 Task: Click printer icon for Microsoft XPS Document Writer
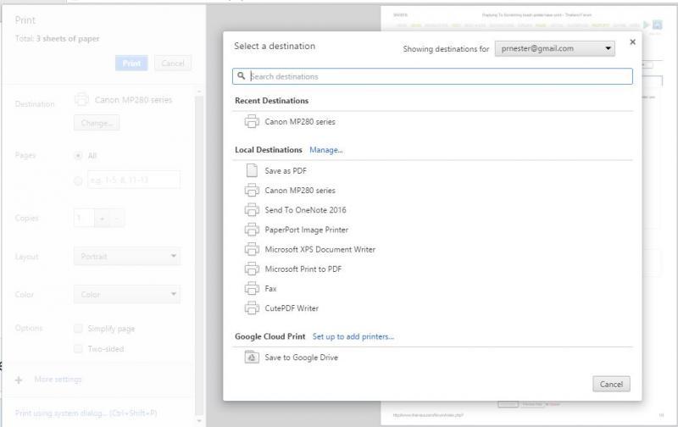[252, 249]
